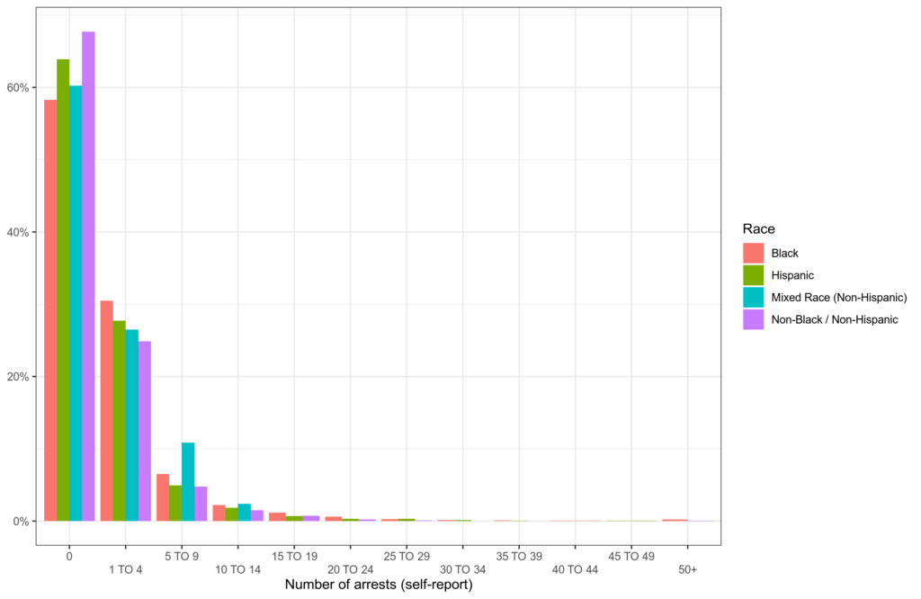Click the '40%' y-axis label
Screen dimensions: 921x599
point(18,233)
